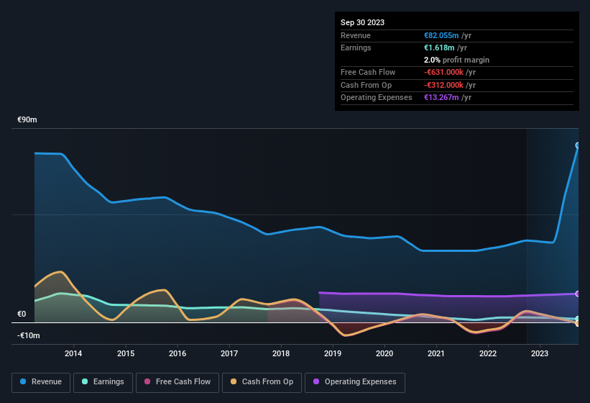Click the -€10m y-axis label
Image resolution: width=590 pixels, height=403 pixels.
[28, 335]
